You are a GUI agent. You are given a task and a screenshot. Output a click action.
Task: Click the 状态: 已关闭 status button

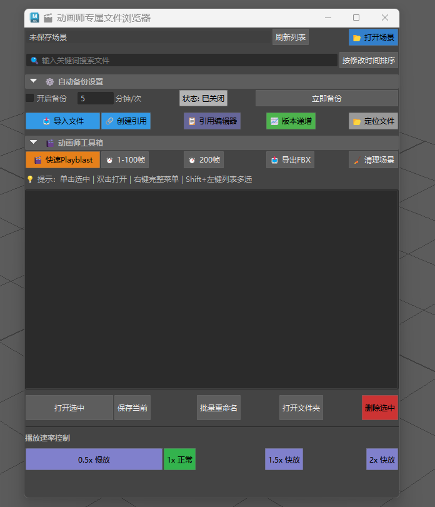(203, 98)
